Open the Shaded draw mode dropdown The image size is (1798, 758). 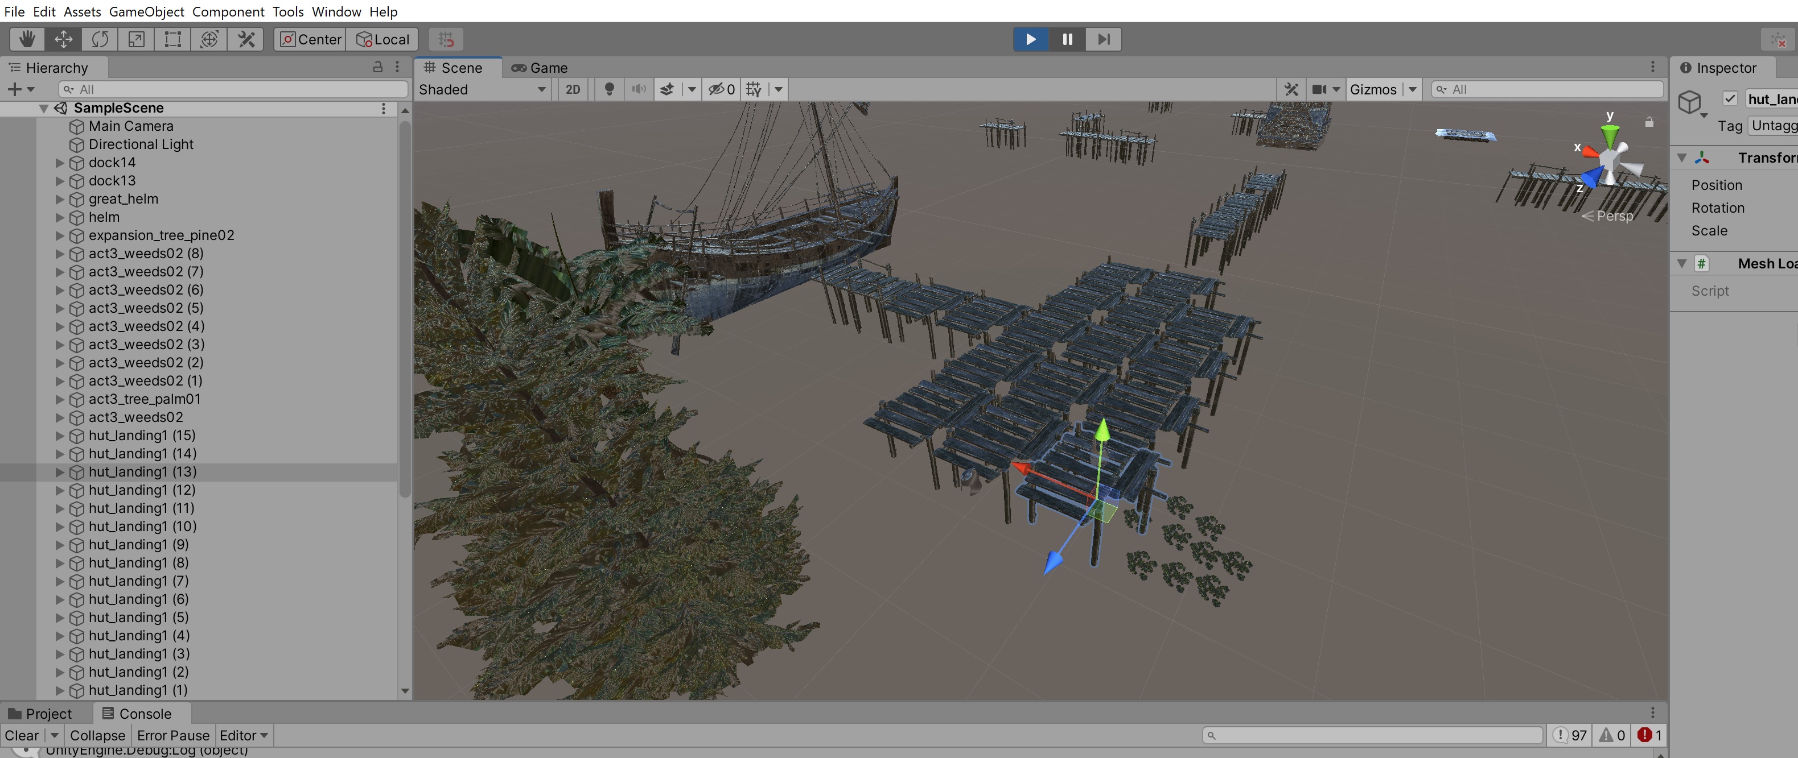tap(482, 89)
